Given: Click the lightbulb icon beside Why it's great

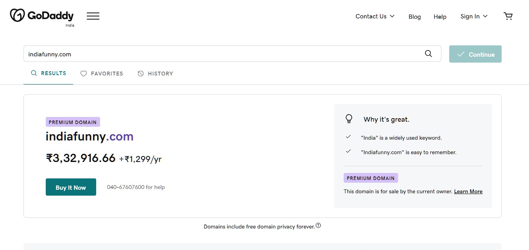Looking at the screenshot, I should pos(349,119).
